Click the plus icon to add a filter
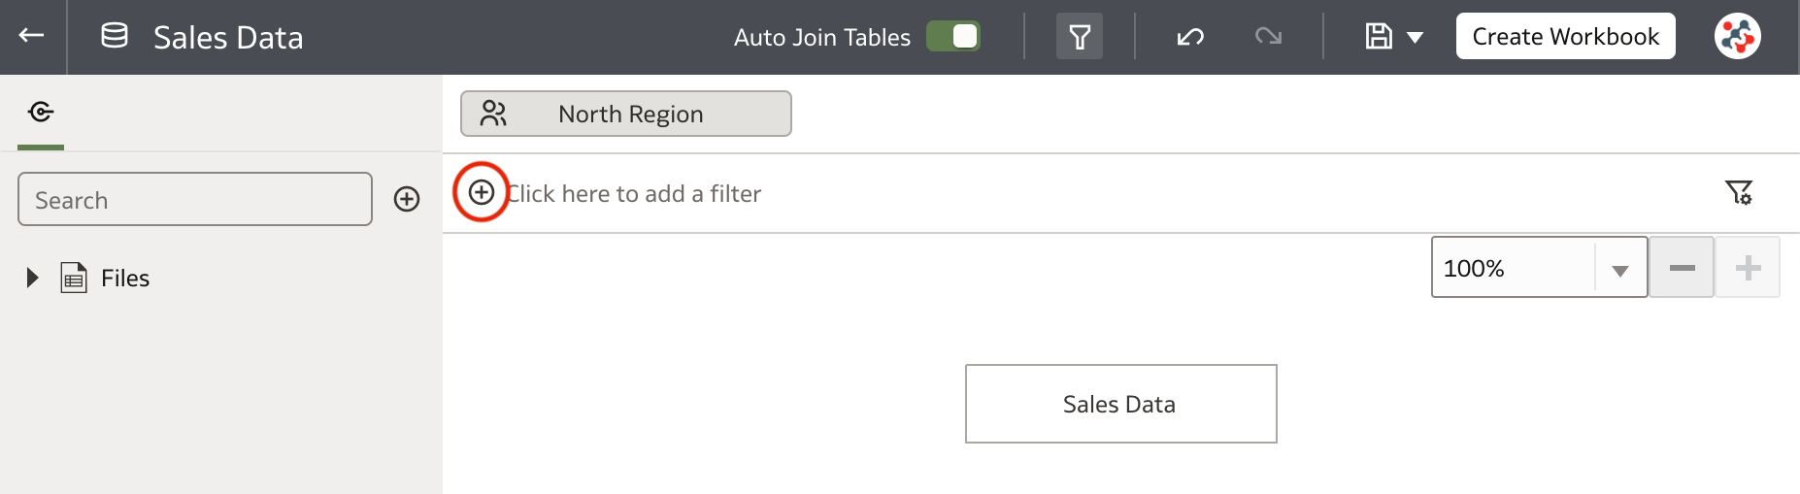The width and height of the screenshot is (1800, 494). coord(482,192)
